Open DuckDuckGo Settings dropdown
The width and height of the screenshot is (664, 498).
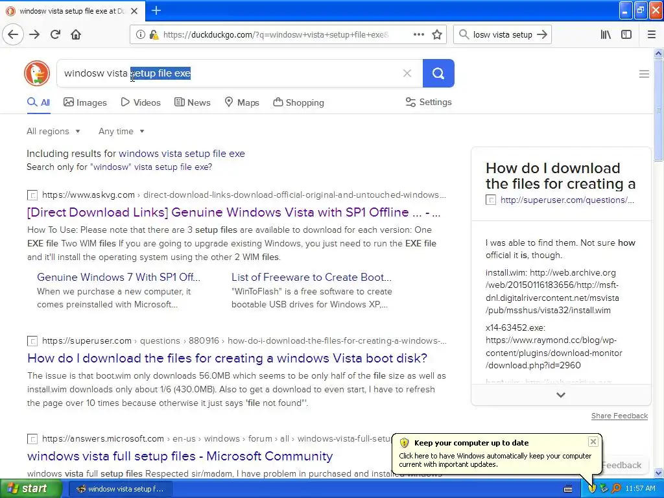(x=429, y=102)
